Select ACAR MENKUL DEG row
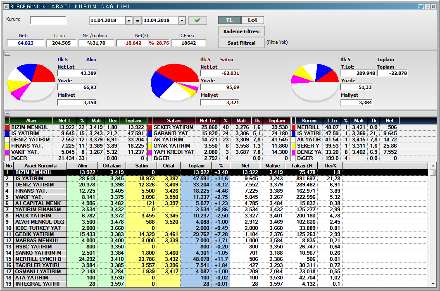The image size is (440, 291). [x=216, y=222]
